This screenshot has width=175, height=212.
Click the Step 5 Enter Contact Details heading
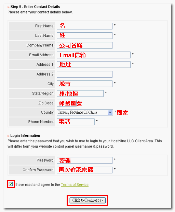click(35, 7)
